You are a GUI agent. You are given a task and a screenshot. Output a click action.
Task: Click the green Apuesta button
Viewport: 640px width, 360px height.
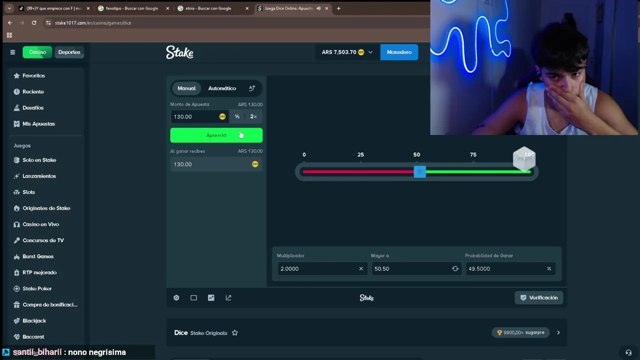click(x=216, y=135)
